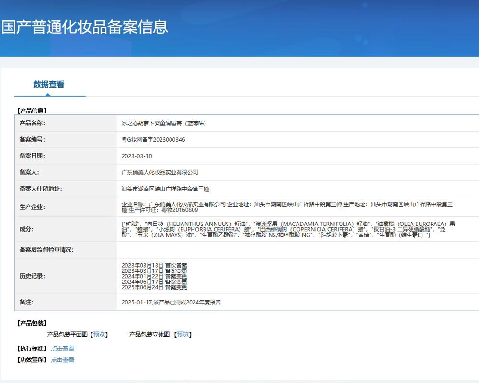
Task: Click the 备案人住所地址 address value
Action: click(166, 189)
